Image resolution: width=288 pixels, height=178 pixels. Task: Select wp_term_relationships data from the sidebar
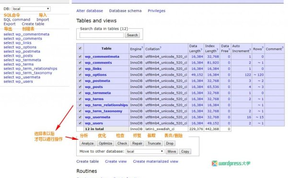(9, 68)
